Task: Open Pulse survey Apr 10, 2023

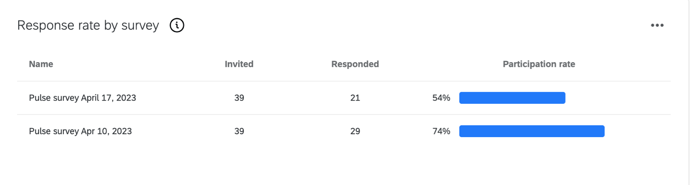Action: click(x=80, y=131)
